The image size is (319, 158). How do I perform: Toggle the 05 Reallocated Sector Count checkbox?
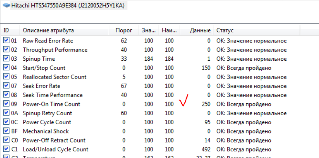[6, 77]
